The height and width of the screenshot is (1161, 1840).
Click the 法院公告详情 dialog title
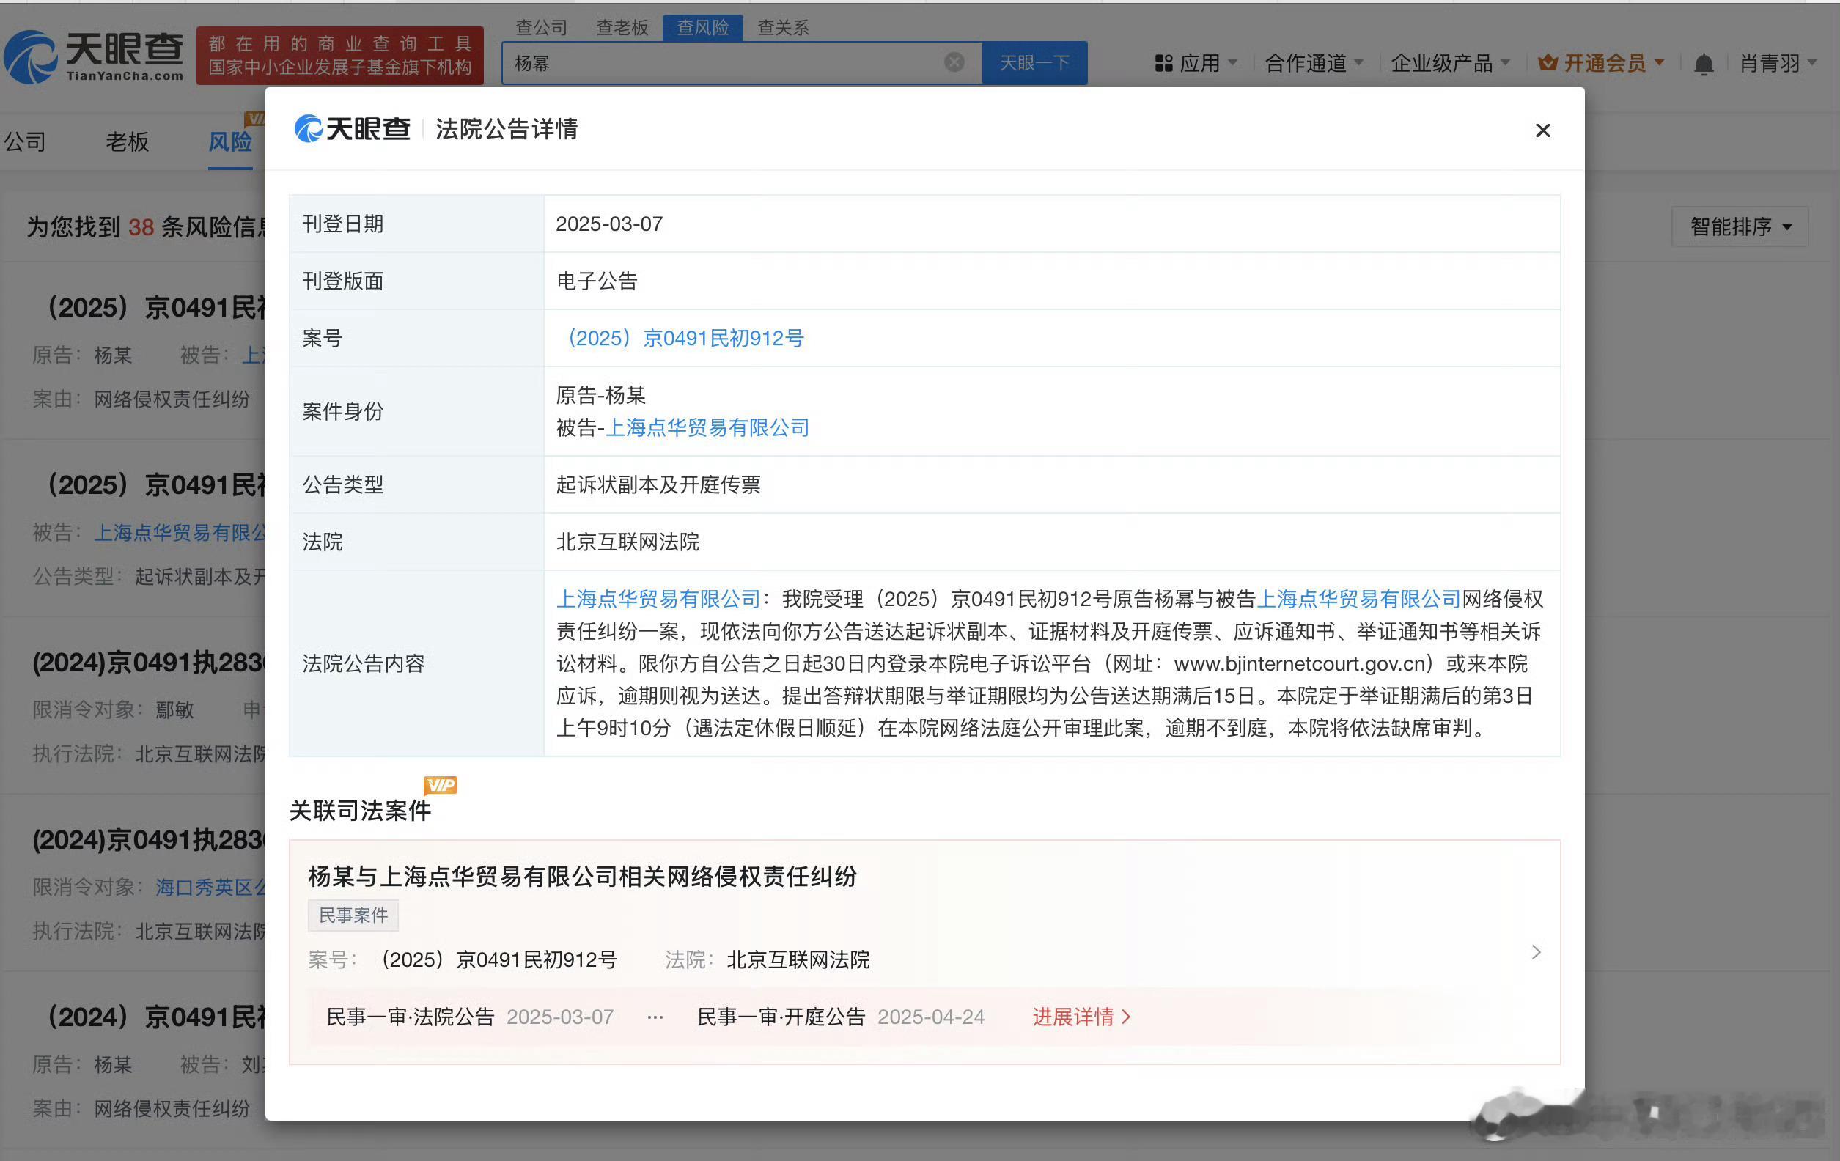pos(507,128)
